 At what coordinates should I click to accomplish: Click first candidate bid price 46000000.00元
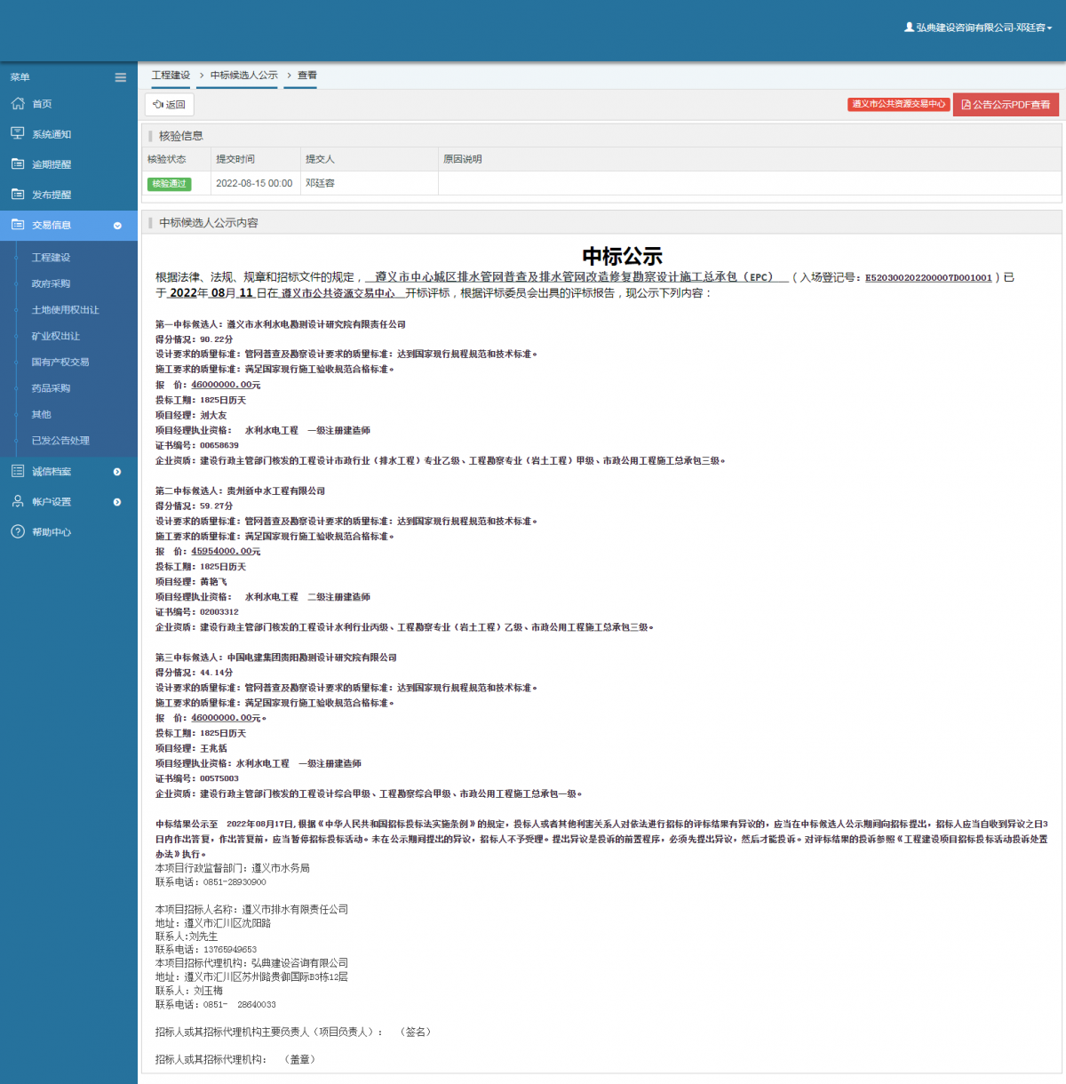point(226,385)
